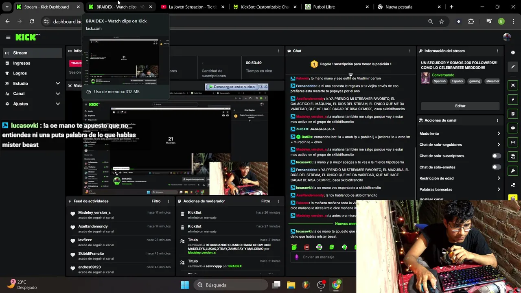This screenshot has height=293, width=521.
Task: Close the Descargar este video overlay bar
Action: tap(266, 87)
